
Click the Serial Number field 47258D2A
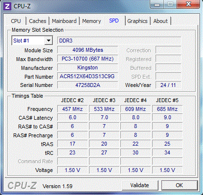pos(88,85)
